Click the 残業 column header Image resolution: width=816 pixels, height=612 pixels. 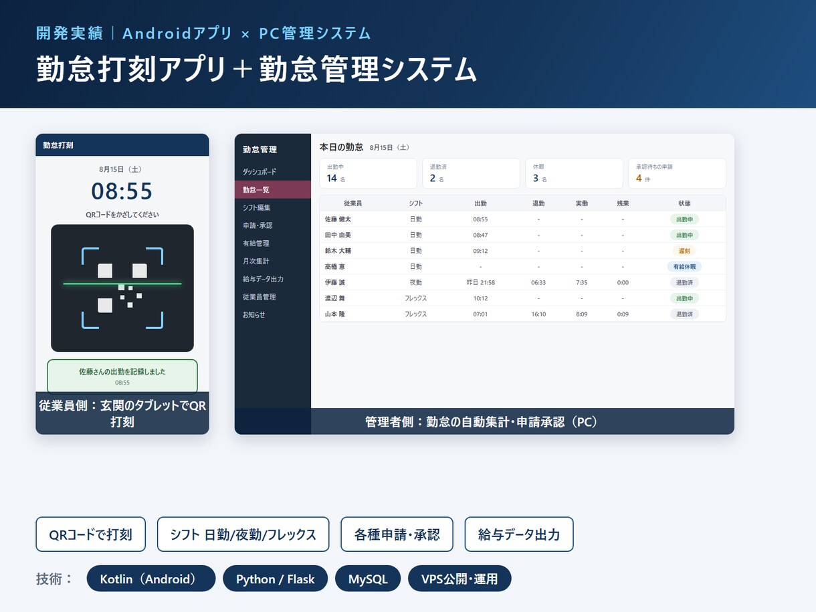(623, 203)
